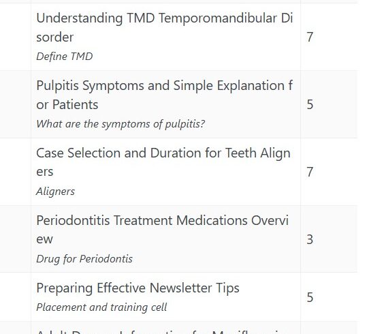Select the 'Define TMD' italic subtitle
Viewport: 367px width, 334px height.
[x=65, y=57]
